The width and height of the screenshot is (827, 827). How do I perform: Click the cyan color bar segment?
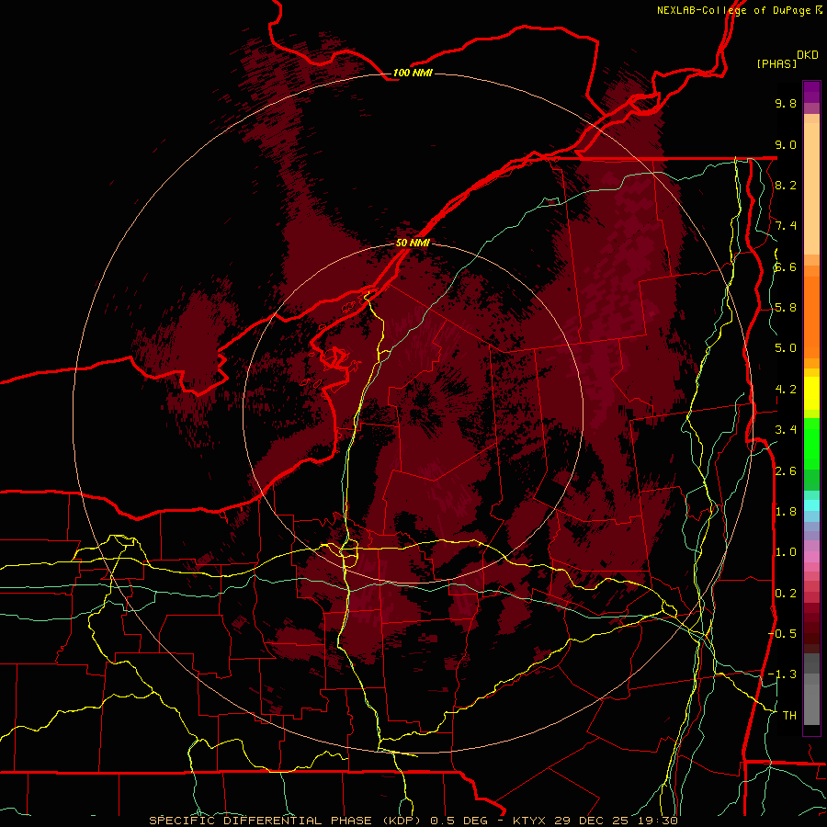(x=811, y=504)
